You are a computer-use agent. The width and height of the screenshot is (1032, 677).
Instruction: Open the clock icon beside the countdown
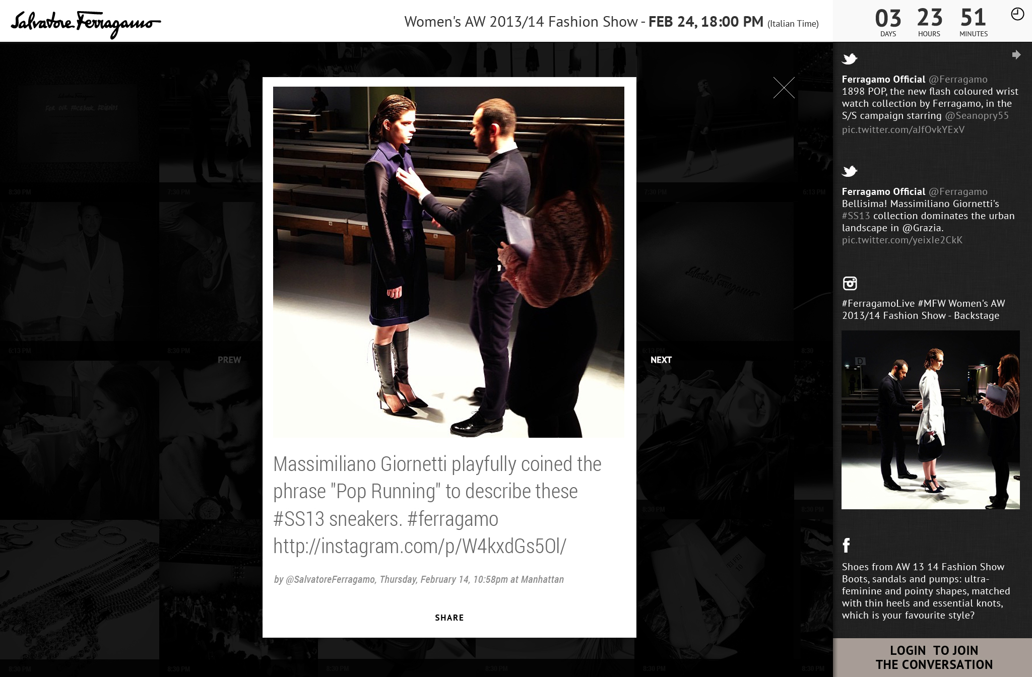(x=1017, y=14)
